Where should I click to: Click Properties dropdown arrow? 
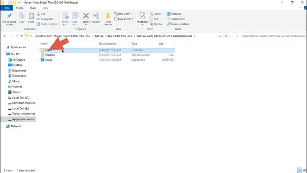click(142, 25)
